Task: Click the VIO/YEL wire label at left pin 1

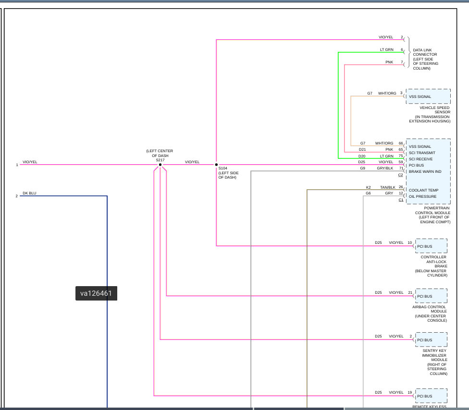Action: pyautogui.click(x=30, y=162)
